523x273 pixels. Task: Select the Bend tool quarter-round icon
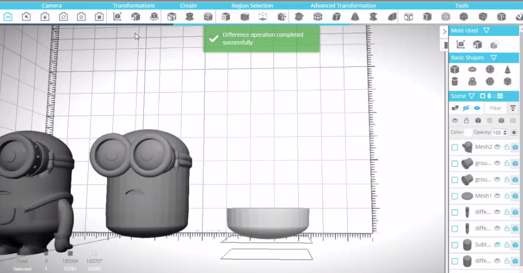pyautogui.click(x=392, y=17)
